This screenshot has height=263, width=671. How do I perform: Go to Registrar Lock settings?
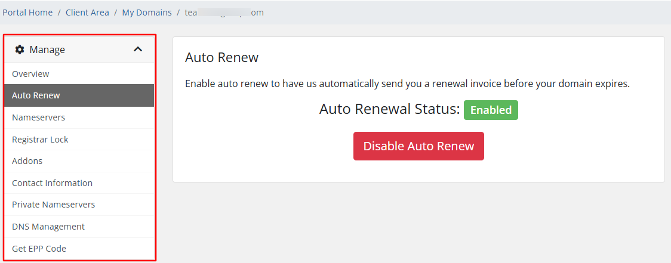coord(40,140)
